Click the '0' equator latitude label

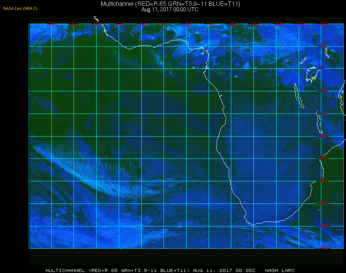click(x=320, y=68)
